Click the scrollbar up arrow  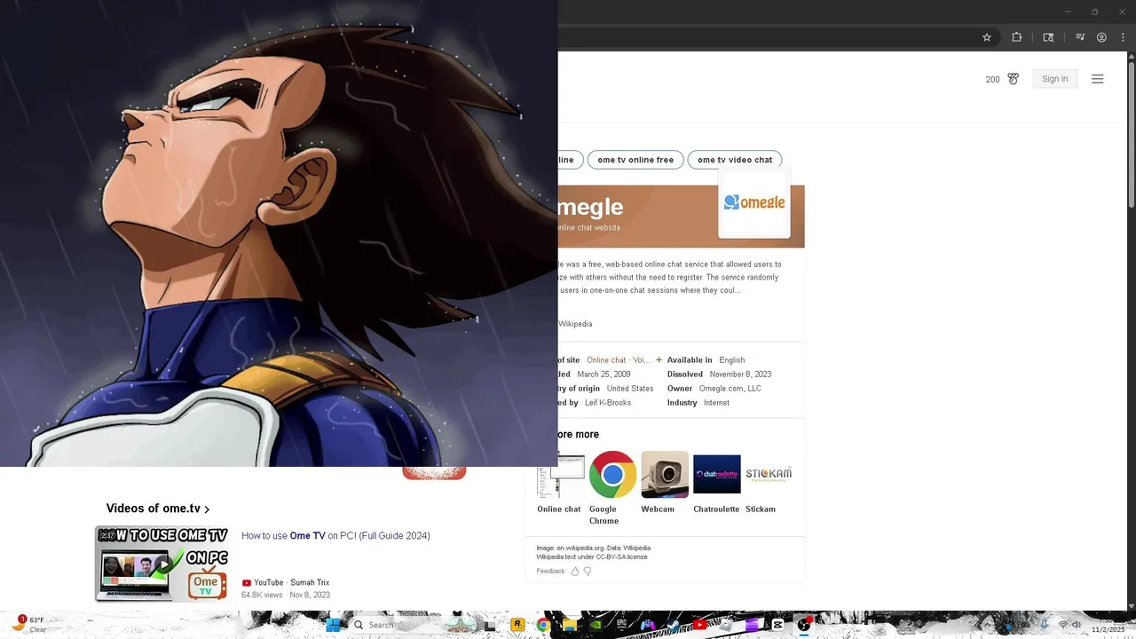(1131, 57)
